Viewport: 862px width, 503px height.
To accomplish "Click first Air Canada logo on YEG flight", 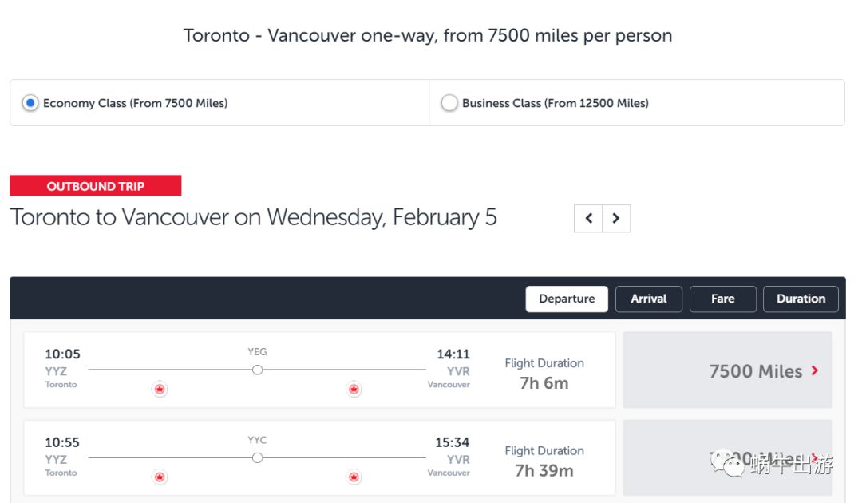I will pos(160,389).
